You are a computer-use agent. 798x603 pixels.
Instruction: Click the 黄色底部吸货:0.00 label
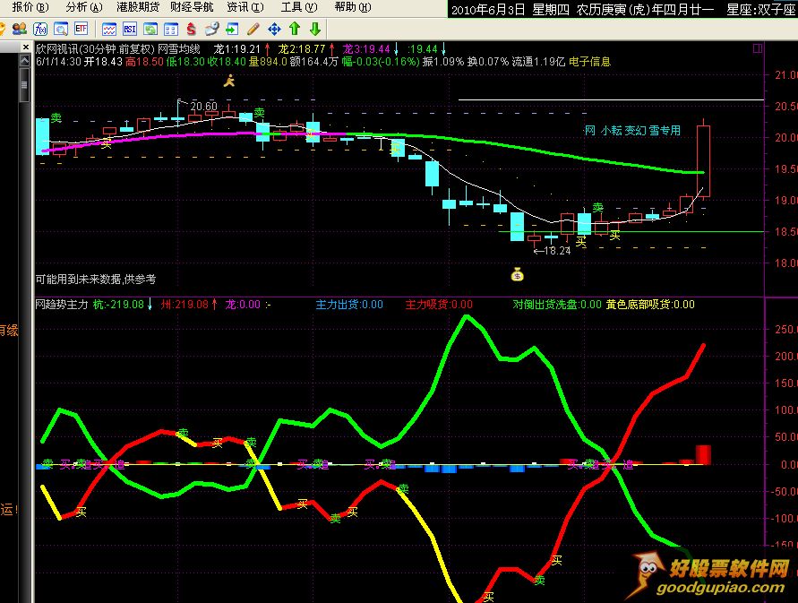(650, 305)
